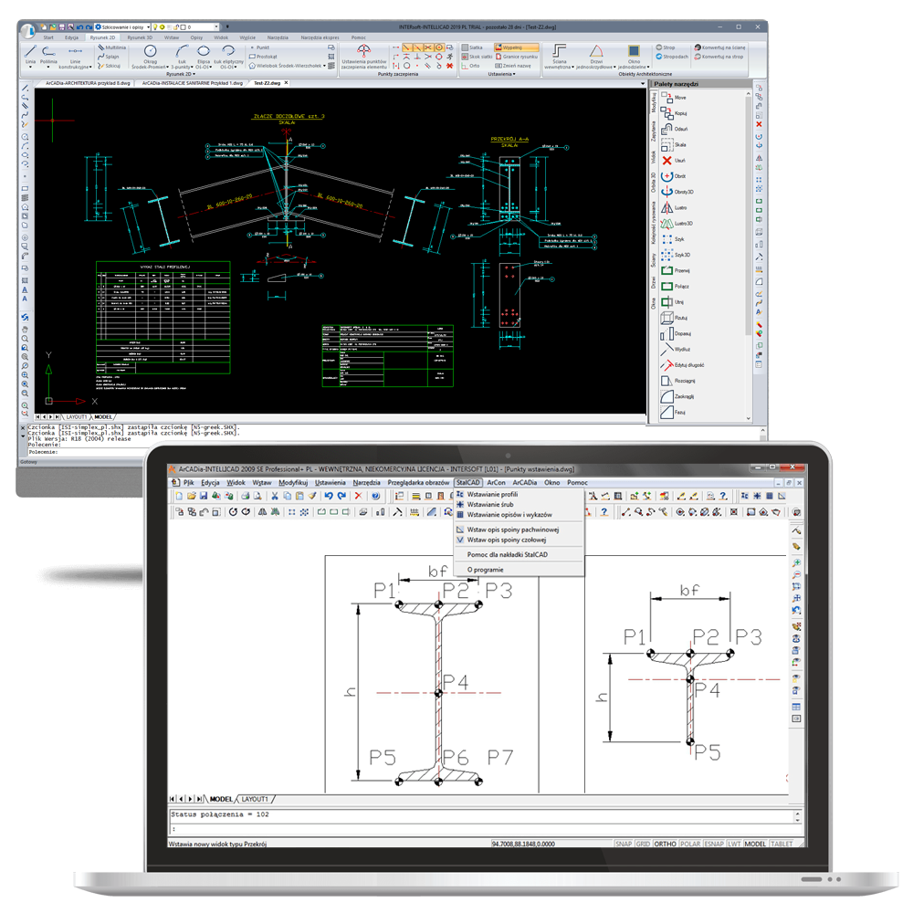Click Fazuj chamfer tool in palette
This screenshot has width=913, height=913.
[x=673, y=413]
